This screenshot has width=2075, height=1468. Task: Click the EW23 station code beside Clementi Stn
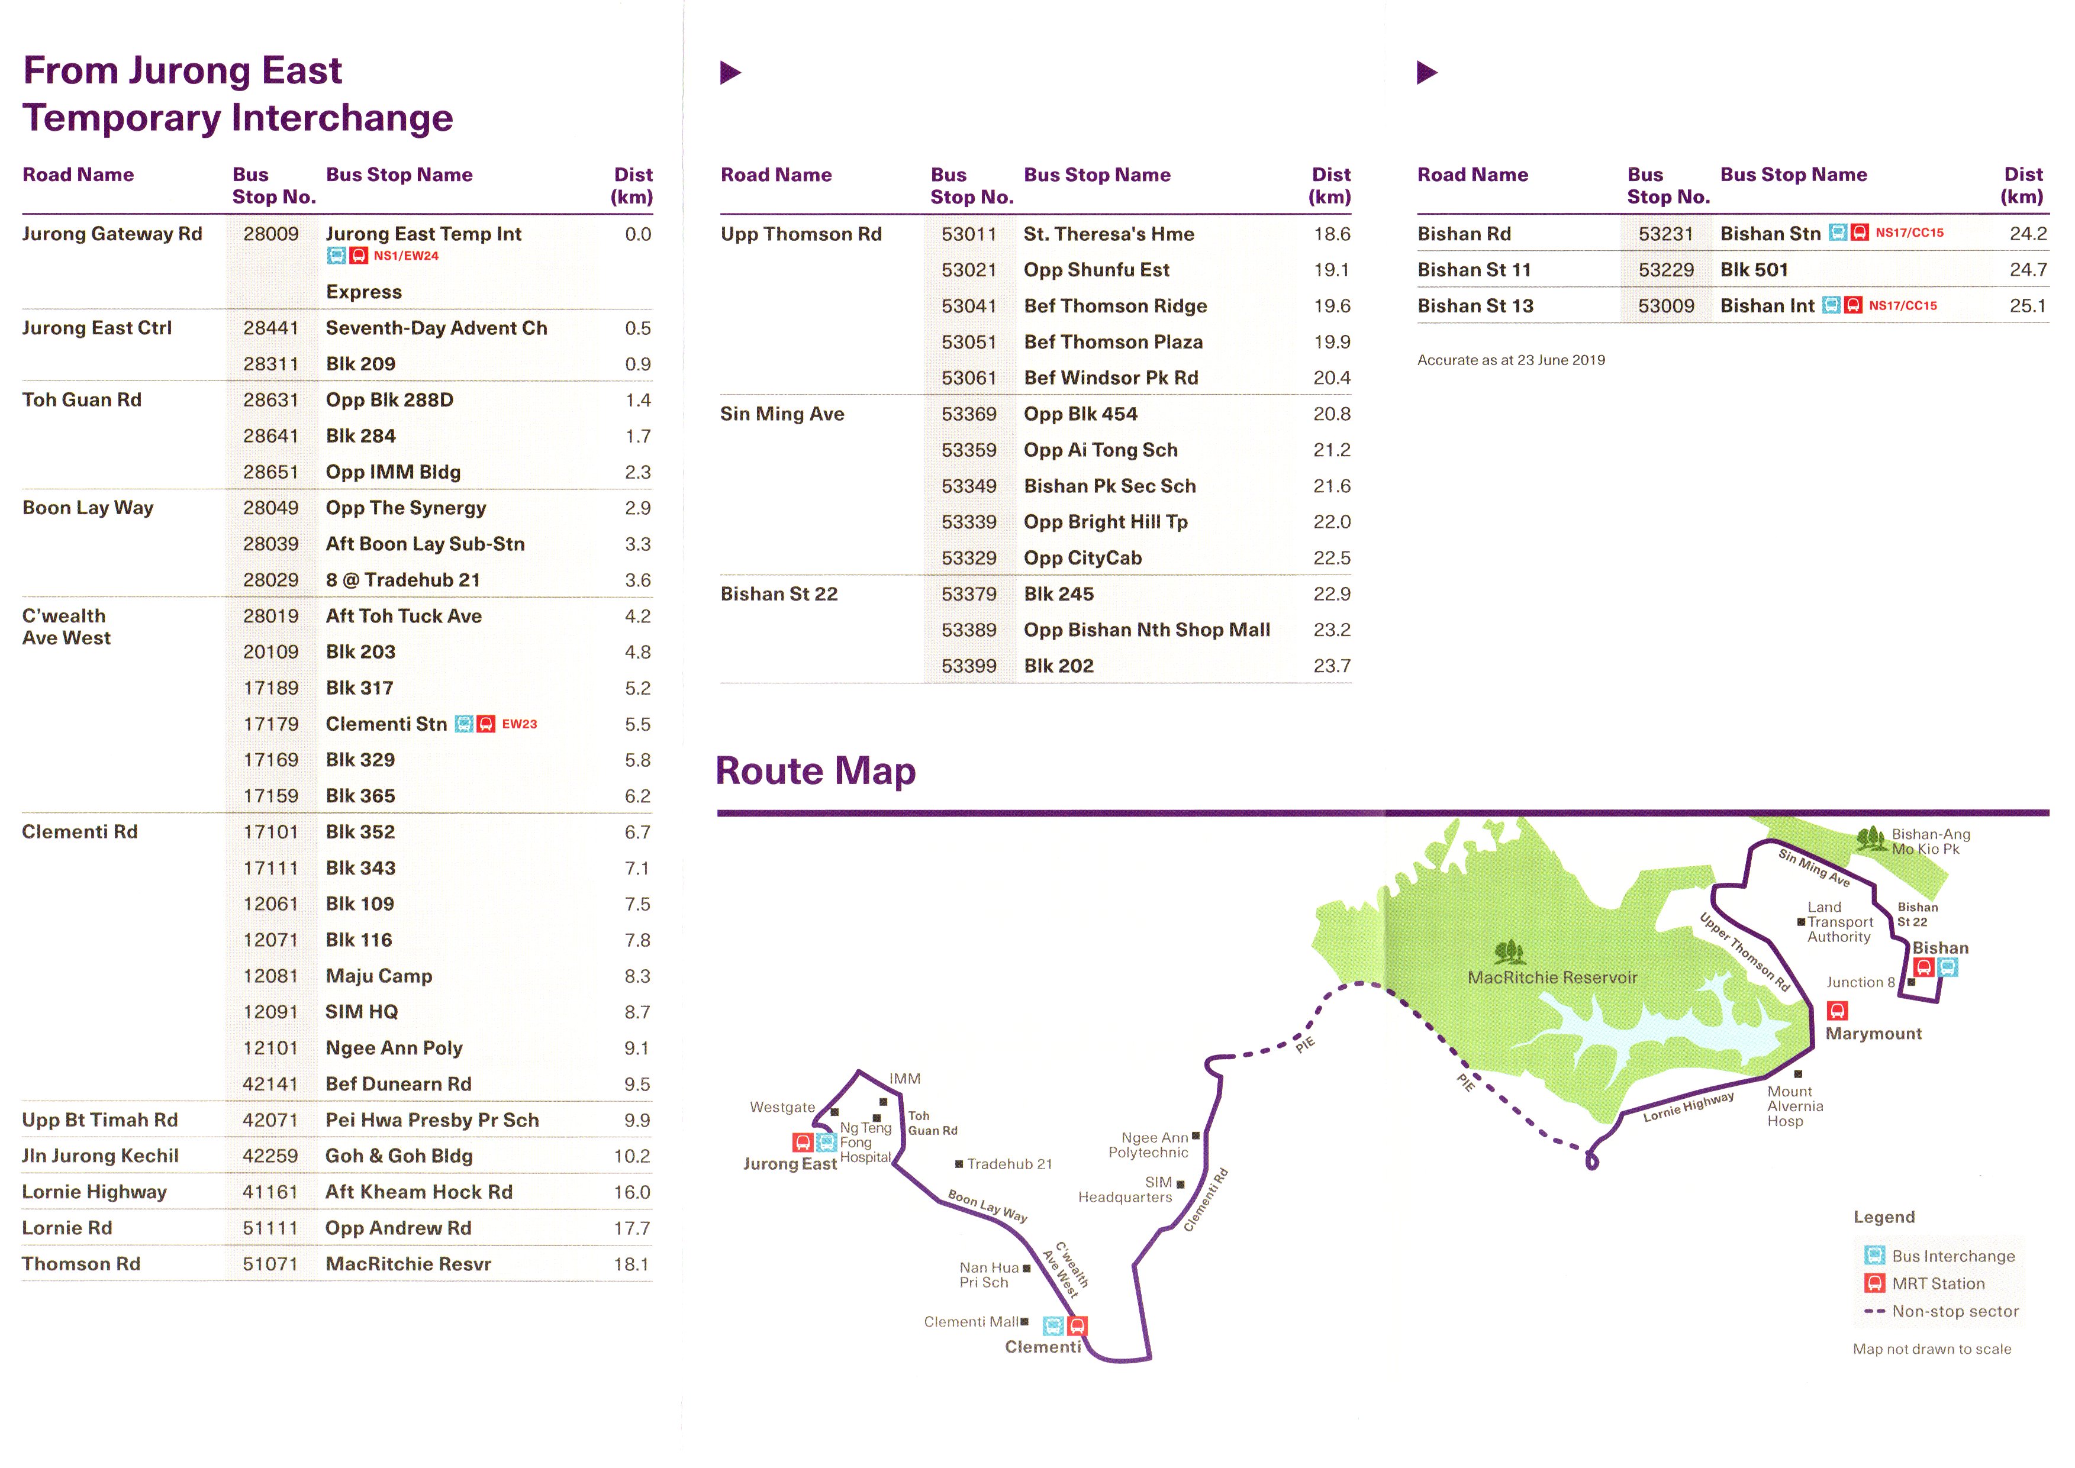(519, 724)
